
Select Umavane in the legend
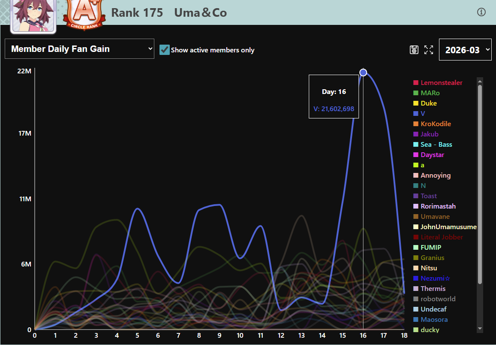click(431, 217)
